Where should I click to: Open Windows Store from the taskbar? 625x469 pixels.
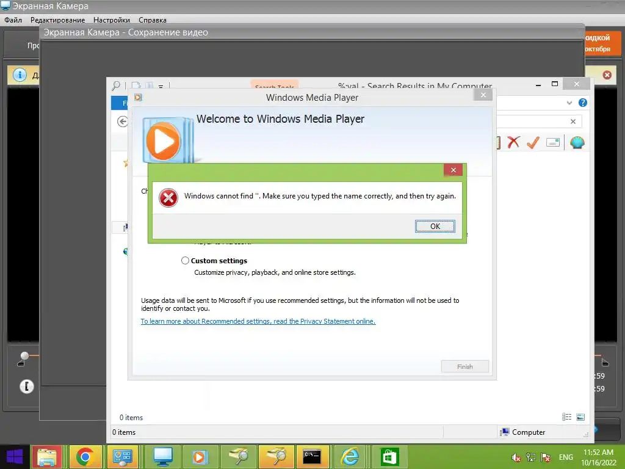[x=389, y=457]
